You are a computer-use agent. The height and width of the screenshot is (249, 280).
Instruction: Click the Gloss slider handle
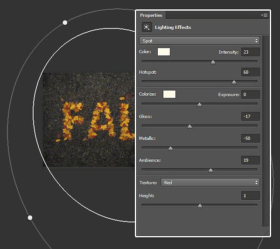pos(189,126)
